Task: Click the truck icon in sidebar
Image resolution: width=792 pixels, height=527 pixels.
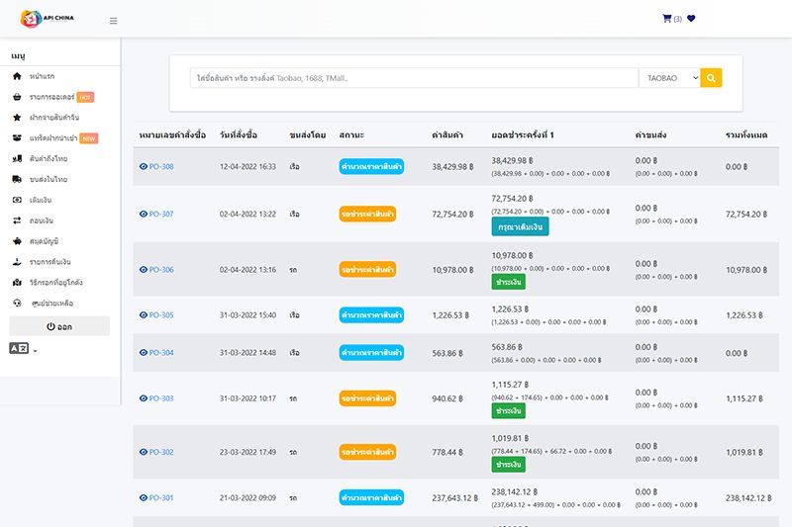Action: point(17,179)
